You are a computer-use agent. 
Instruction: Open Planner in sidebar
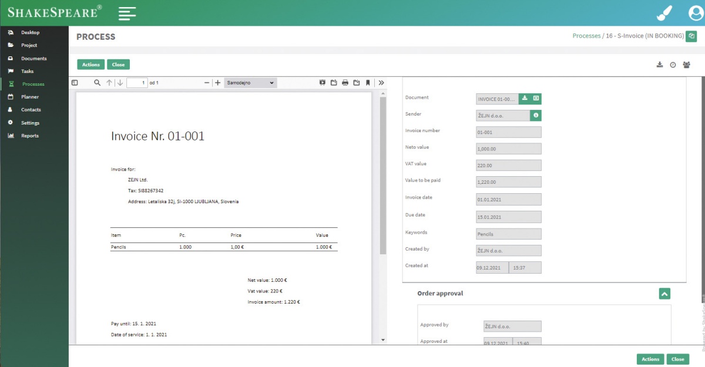coord(30,97)
